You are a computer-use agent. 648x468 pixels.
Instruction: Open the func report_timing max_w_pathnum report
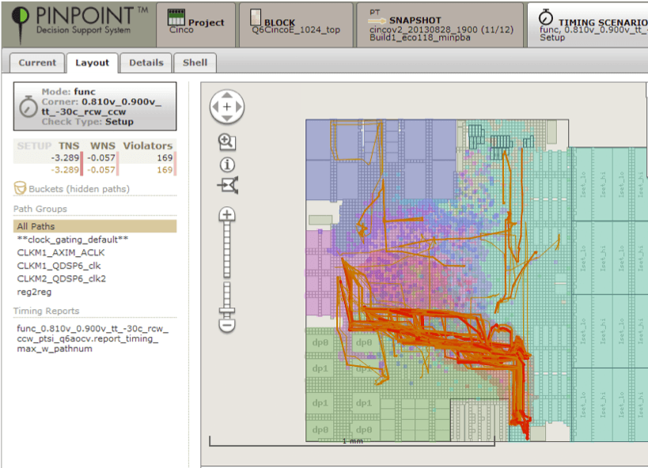(93, 338)
